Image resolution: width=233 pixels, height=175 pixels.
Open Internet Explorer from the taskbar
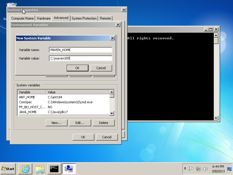click(25, 169)
